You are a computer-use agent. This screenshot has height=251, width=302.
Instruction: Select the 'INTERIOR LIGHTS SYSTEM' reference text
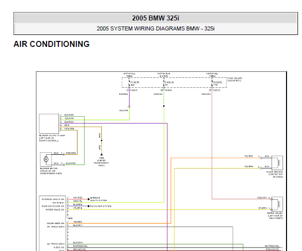98,199
